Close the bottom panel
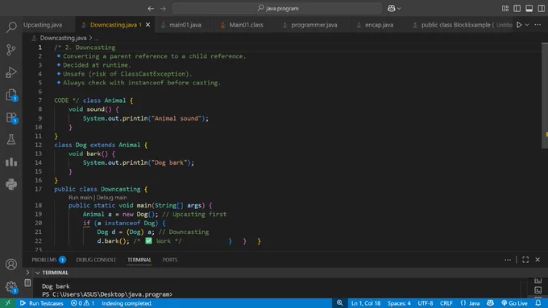The height and width of the screenshot is (308, 548). pyautogui.click(x=538, y=260)
